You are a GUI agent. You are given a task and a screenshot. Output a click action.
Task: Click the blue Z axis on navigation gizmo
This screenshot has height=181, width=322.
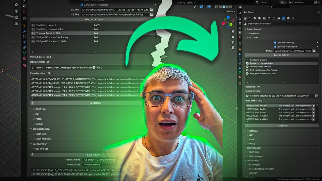point(228,18)
